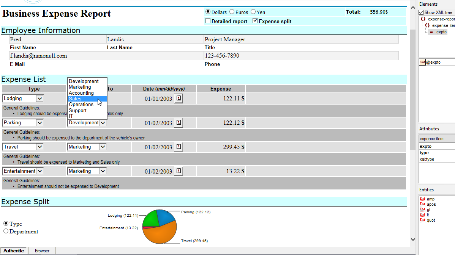Select the amp entity icon
This screenshot has width=455, height=255.
[x=422, y=199]
